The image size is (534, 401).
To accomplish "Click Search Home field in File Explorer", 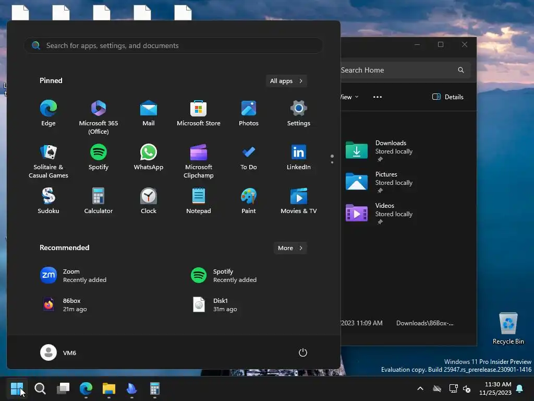I will [405, 70].
